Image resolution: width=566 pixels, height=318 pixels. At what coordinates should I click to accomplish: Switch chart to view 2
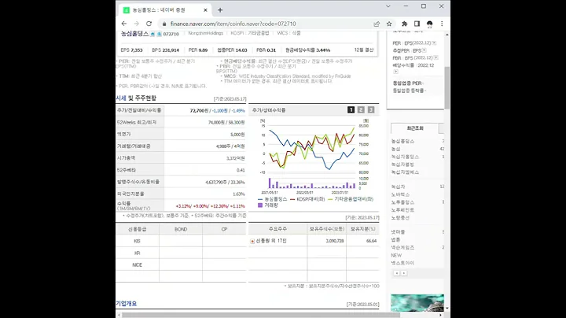[x=361, y=110]
